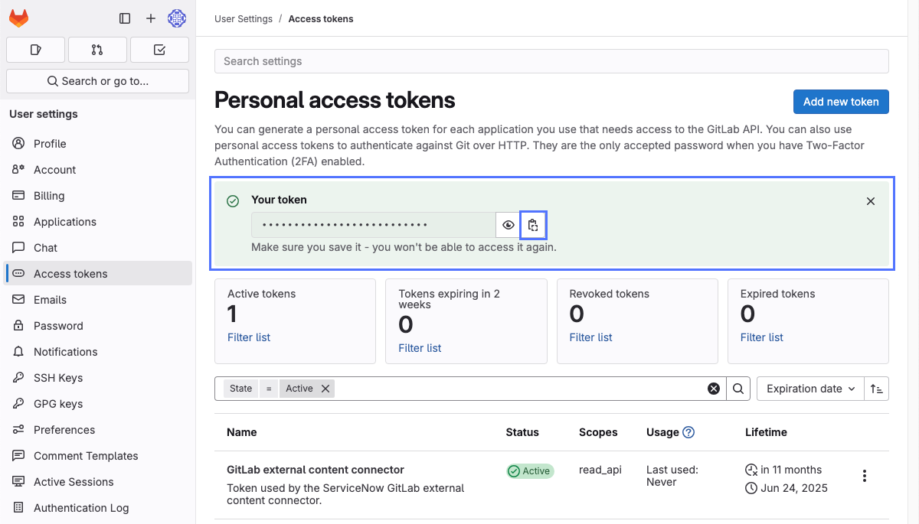
Task: Select Access tokens in the sidebar
Action: (98, 274)
